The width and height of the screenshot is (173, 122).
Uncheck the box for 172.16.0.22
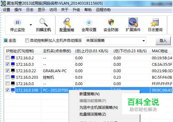[7, 70]
